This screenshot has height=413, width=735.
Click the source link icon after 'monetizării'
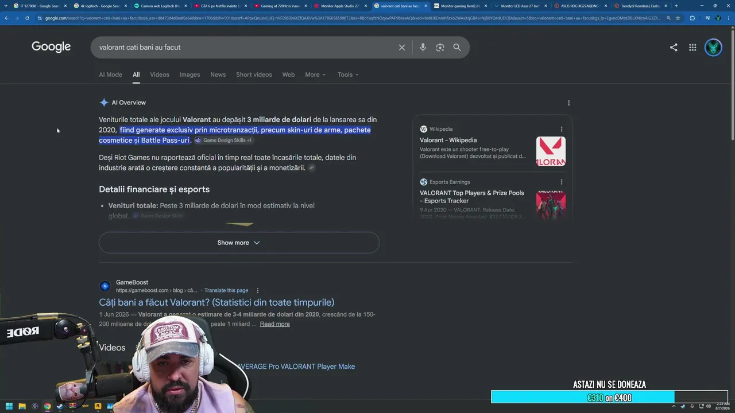click(x=311, y=168)
